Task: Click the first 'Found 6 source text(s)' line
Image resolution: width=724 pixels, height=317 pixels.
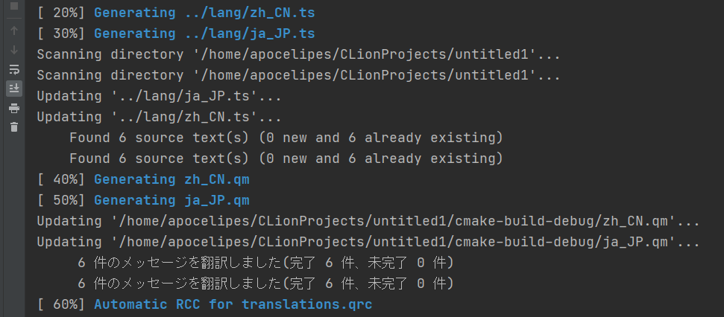Action: click(x=286, y=138)
